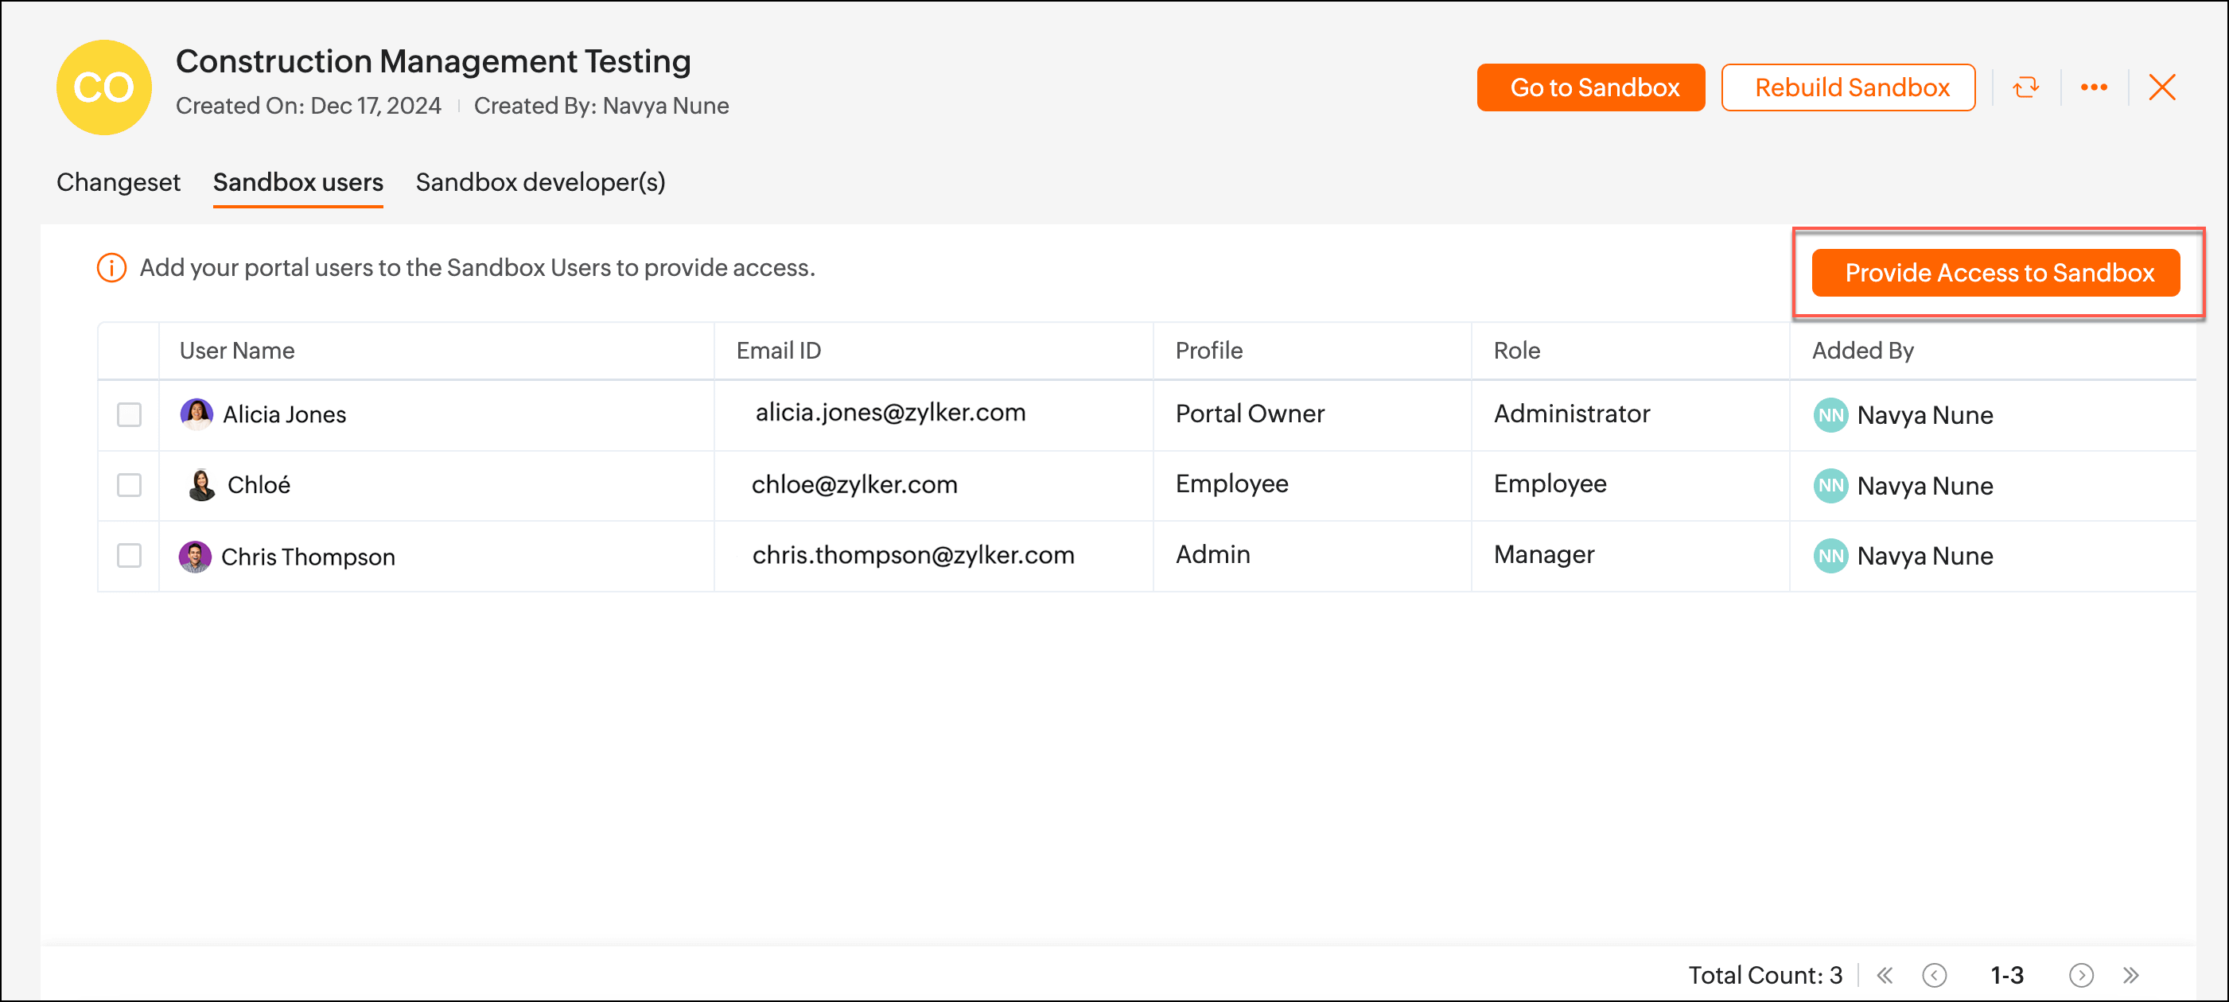Image resolution: width=2229 pixels, height=1002 pixels.
Task: Open the three-dot more options menu
Action: click(x=2093, y=87)
